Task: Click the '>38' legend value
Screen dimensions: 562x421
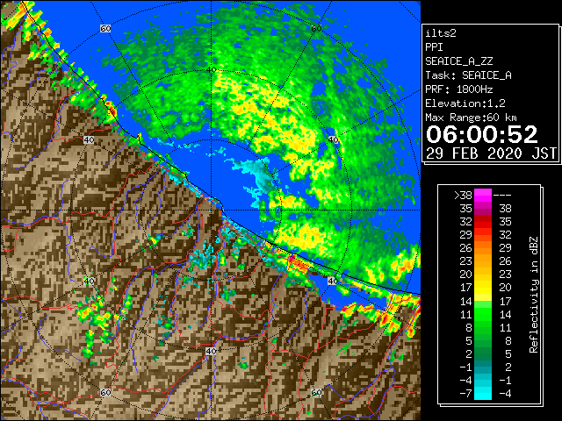Action: click(463, 195)
